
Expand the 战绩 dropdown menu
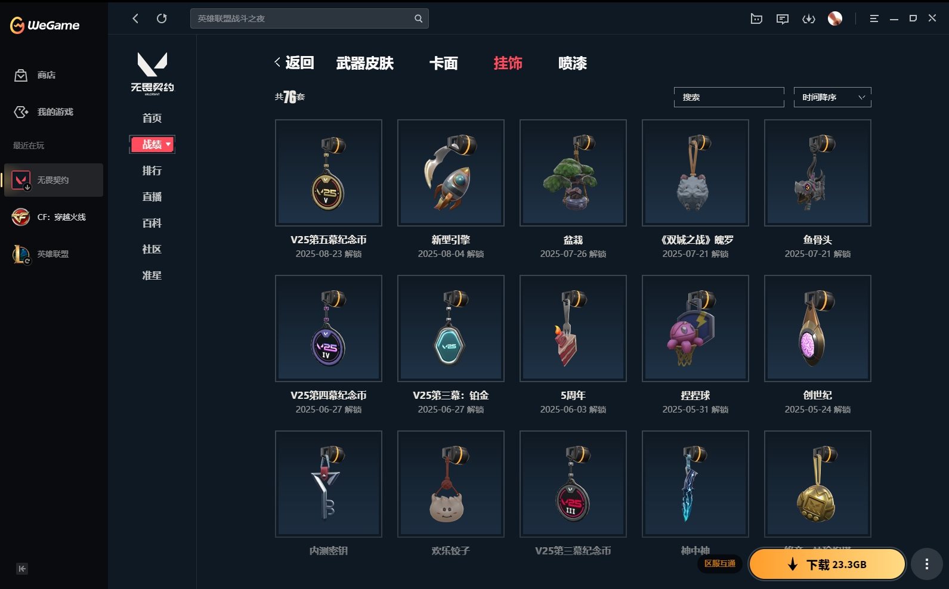[x=152, y=144]
